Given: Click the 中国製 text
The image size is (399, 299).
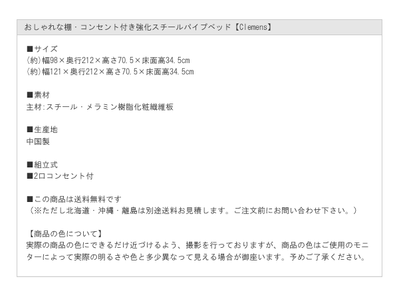Looking at the screenshot, I should point(38,142).
